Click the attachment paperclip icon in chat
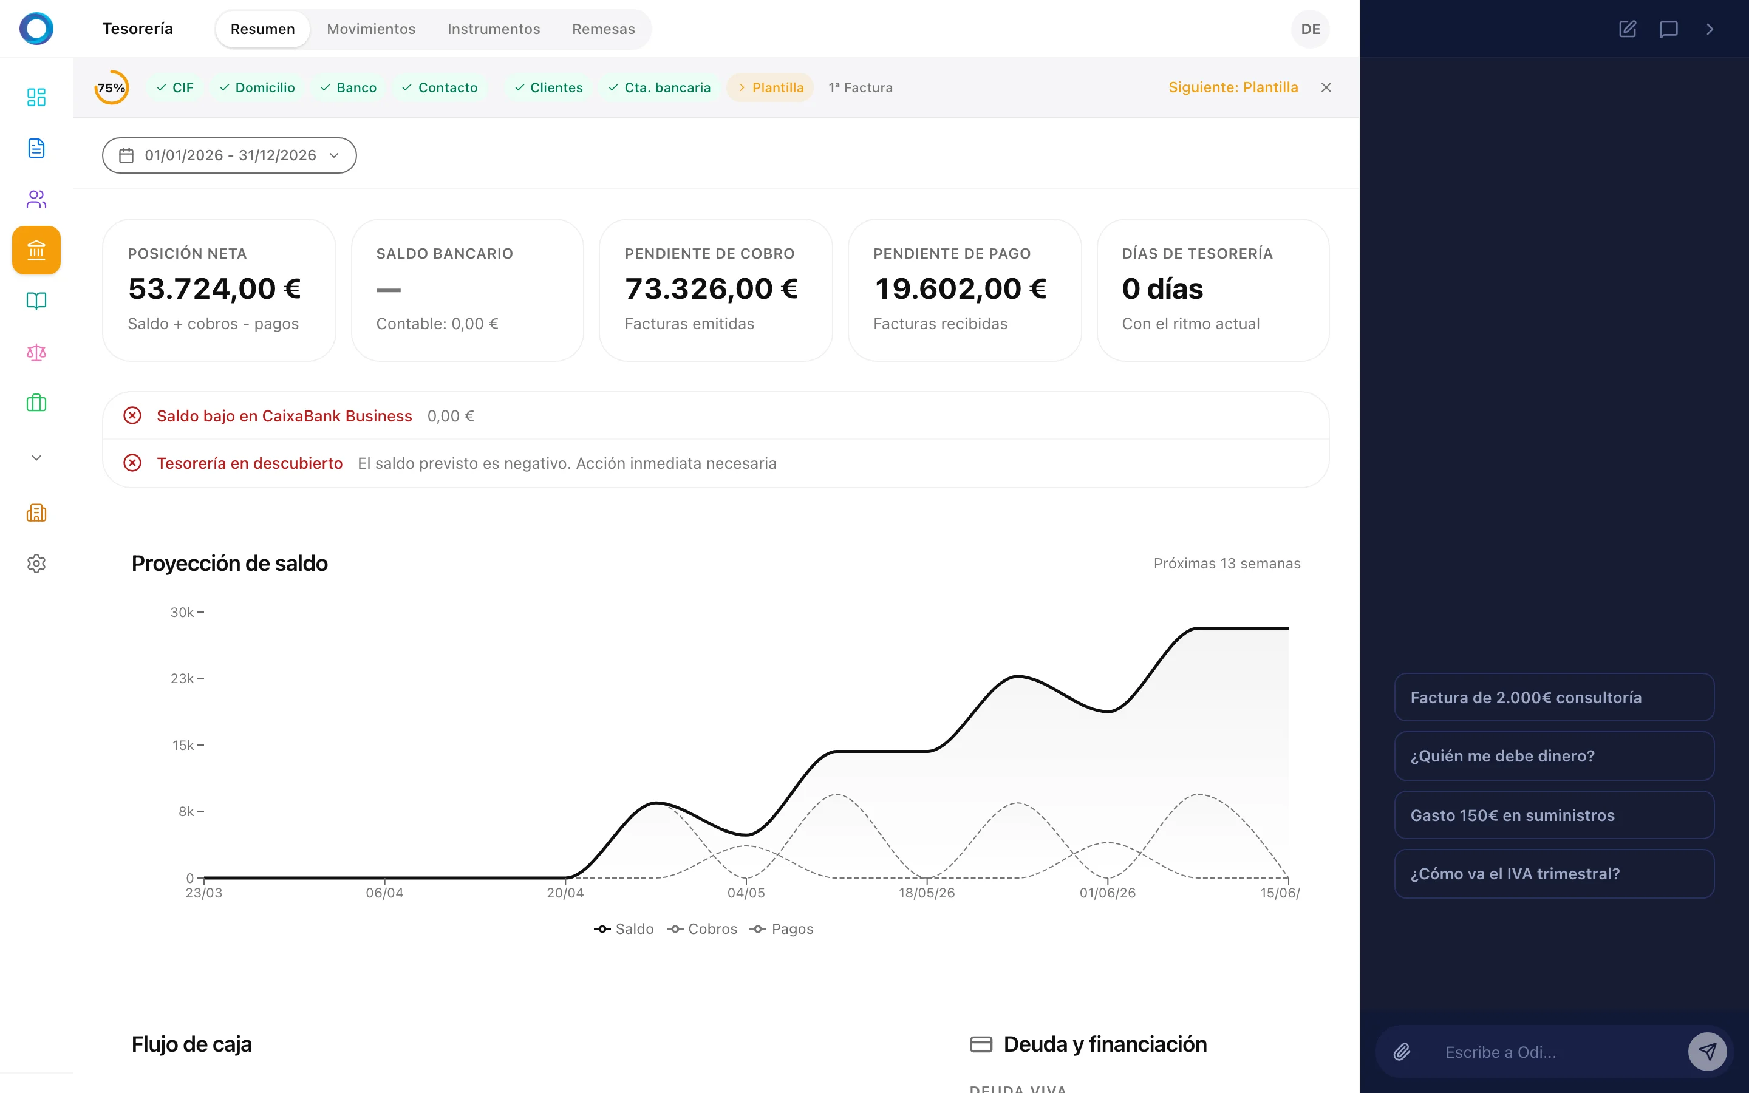This screenshot has width=1749, height=1093. click(1402, 1052)
